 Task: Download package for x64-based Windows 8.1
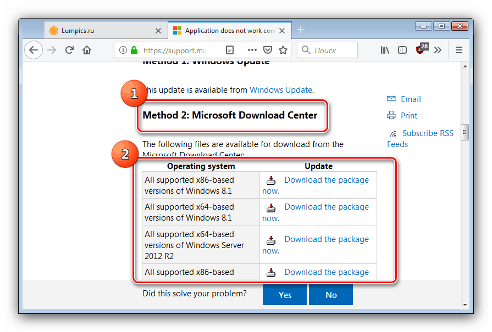click(316, 212)
